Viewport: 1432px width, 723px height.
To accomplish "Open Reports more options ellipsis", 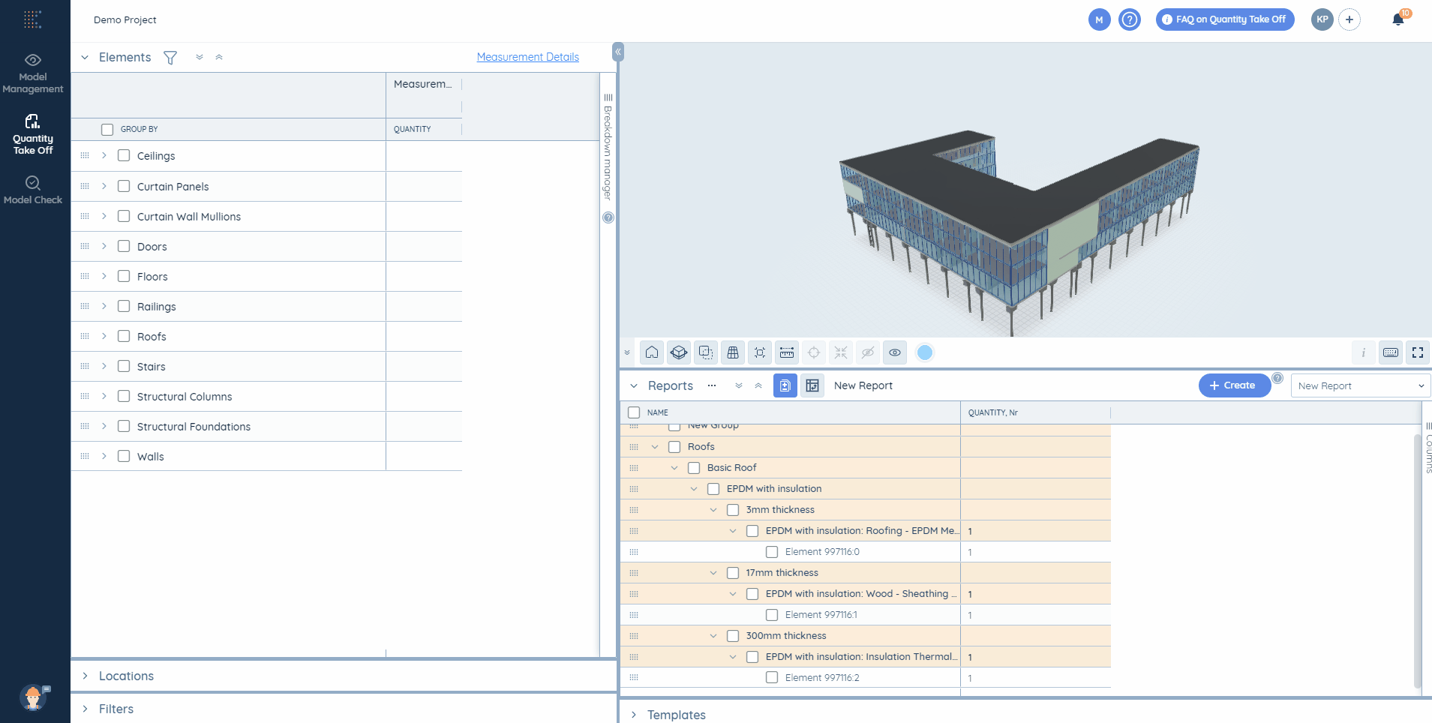I will point(712,385).
